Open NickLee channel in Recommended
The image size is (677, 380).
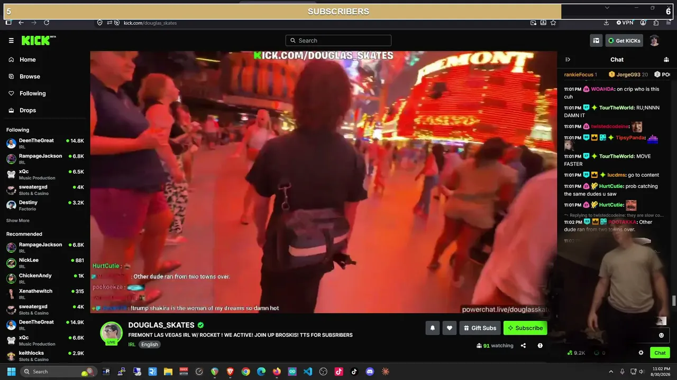click(45, 263)
